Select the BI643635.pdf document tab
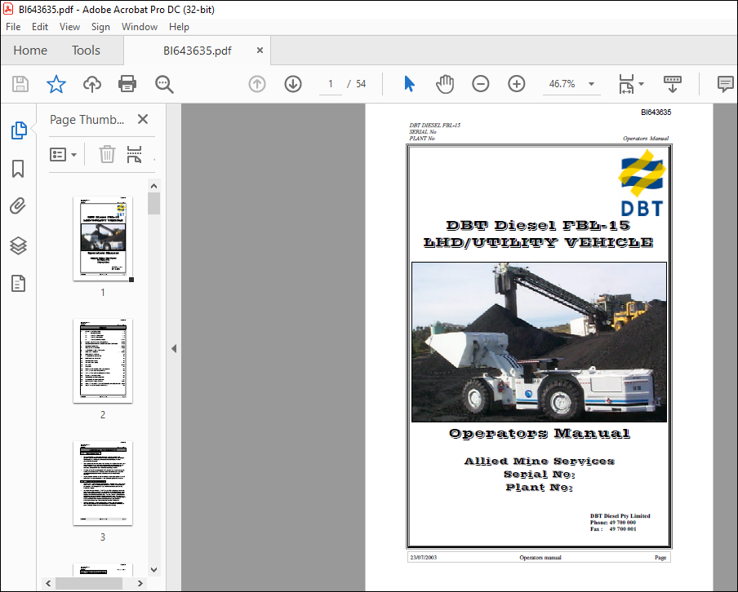 pos(198,51)
